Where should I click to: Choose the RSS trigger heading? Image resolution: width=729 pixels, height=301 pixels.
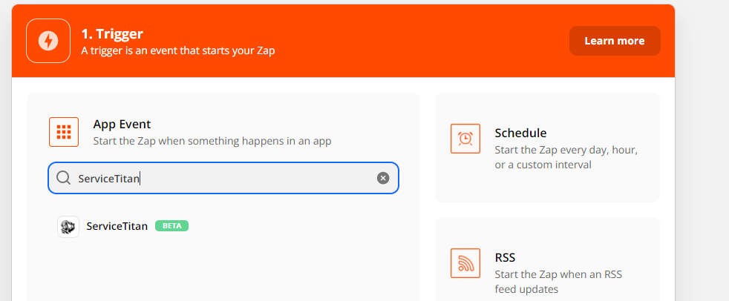click(x=505, y=257)
